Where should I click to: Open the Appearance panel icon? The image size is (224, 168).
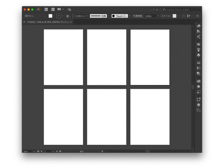point(198,87)
